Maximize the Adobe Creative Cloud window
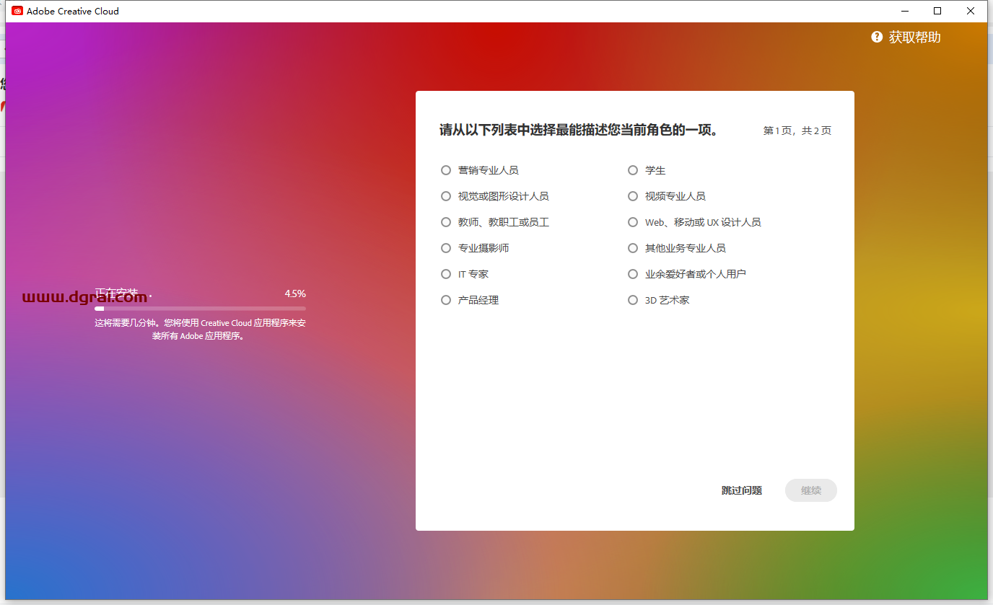 pyautogui.click(x=937, y=11)
